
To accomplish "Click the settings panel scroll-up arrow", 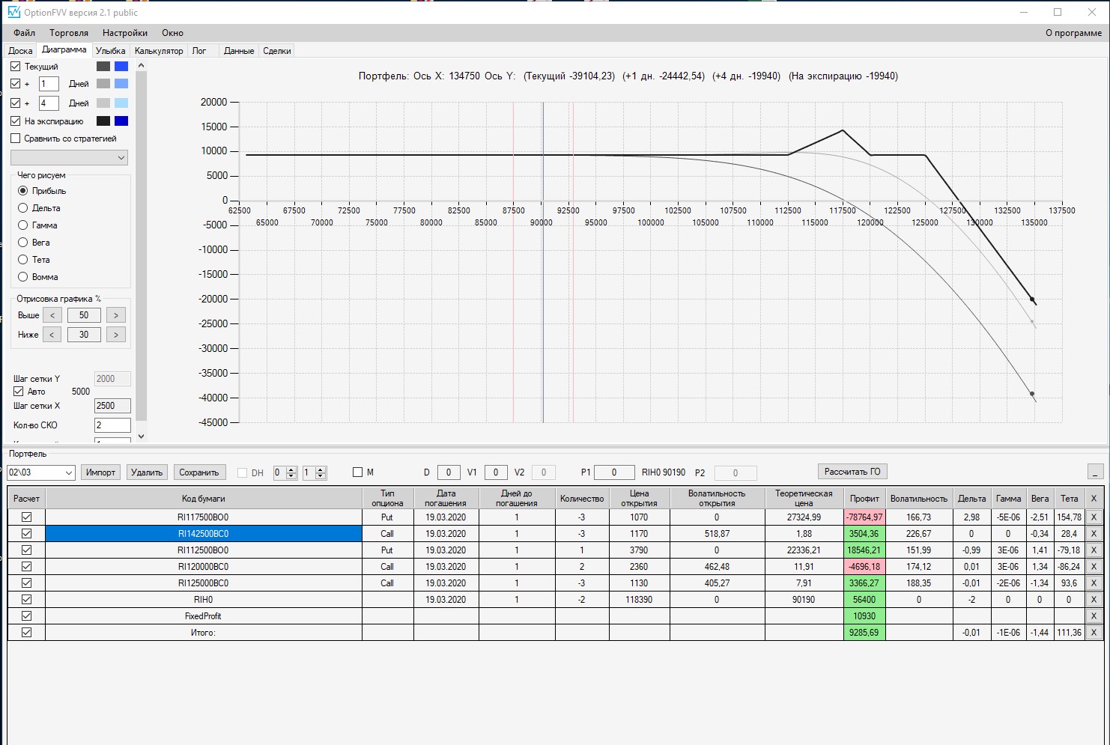I will [142, 66].
